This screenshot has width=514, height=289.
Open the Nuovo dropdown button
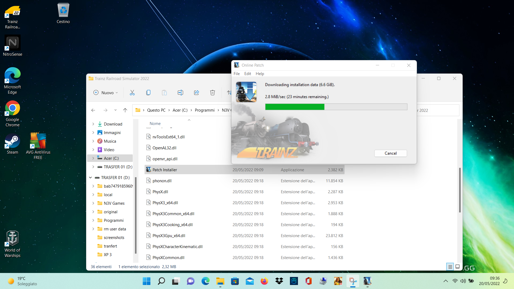click(105, 93)
